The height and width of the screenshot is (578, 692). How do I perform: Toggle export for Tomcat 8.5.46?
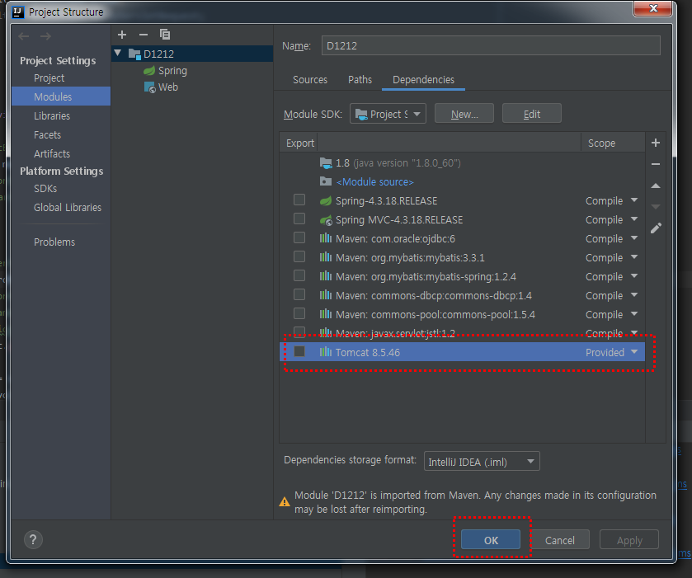(299, 351)
